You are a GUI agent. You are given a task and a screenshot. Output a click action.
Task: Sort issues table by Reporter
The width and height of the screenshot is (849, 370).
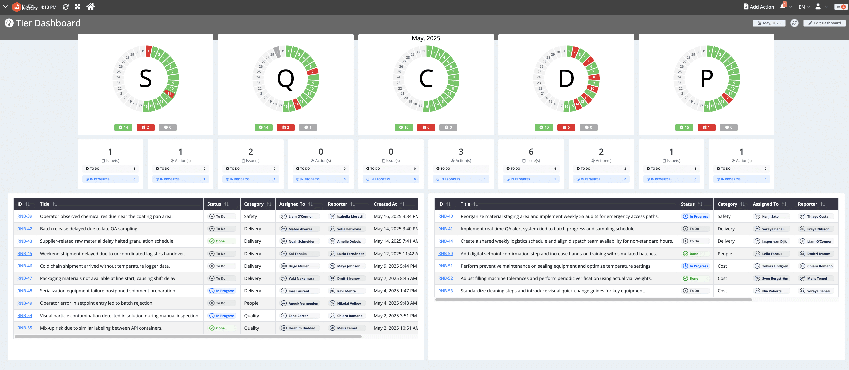[x=352, y=204]
